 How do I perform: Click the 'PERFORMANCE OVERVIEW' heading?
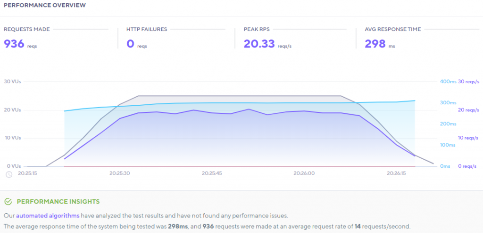45,5
